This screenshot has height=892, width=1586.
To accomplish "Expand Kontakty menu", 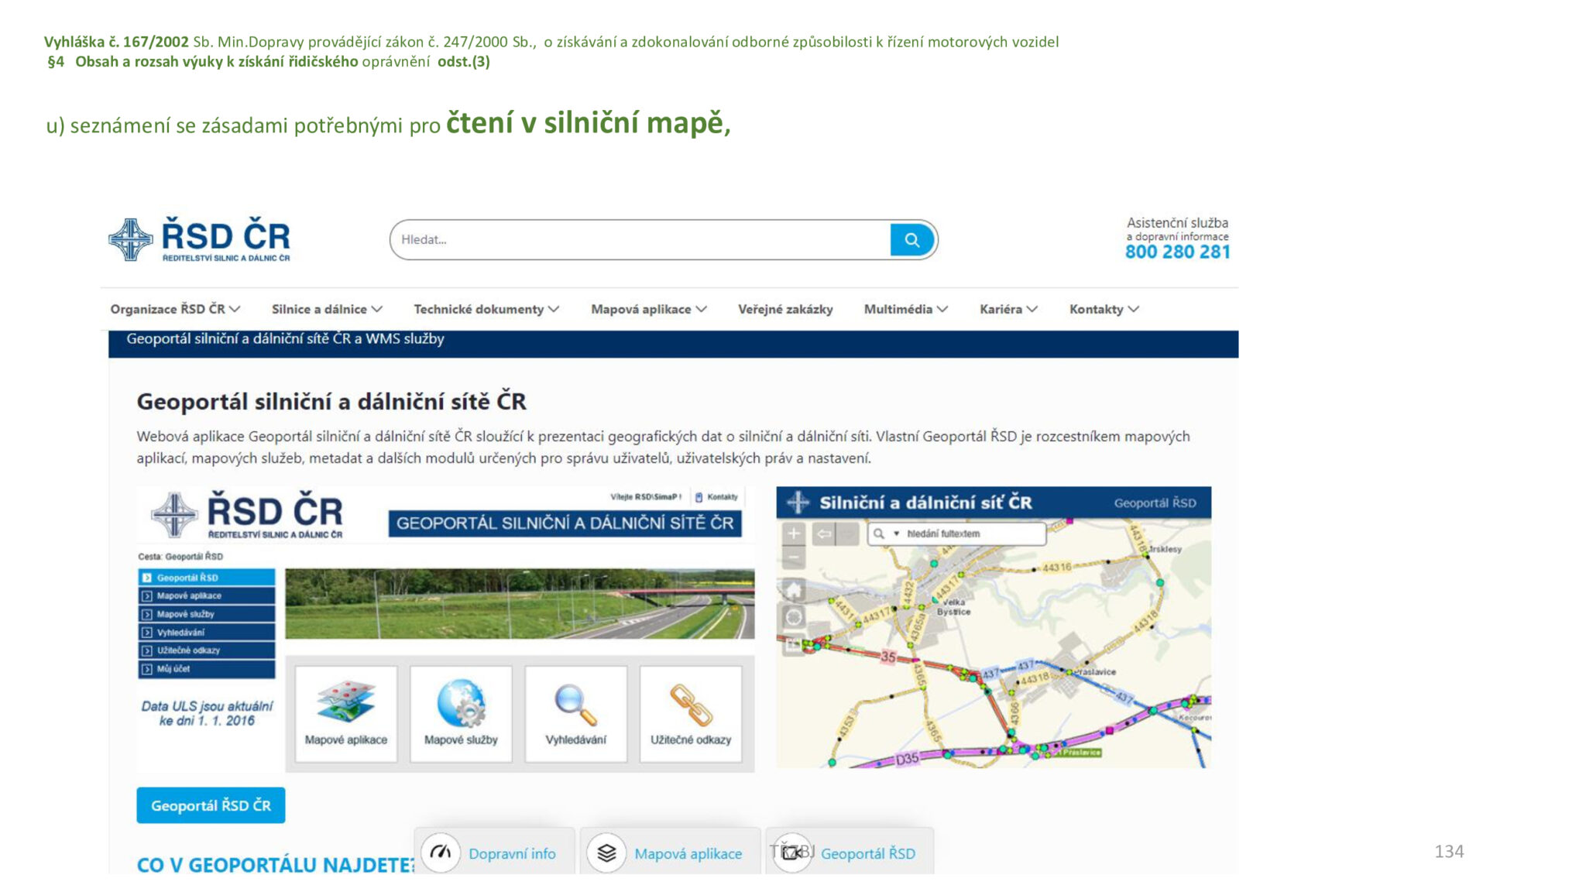I will pyautogui.click(x=1104, y=309).
